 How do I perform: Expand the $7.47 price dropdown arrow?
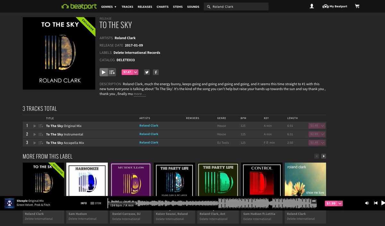[x=136, y=72]
